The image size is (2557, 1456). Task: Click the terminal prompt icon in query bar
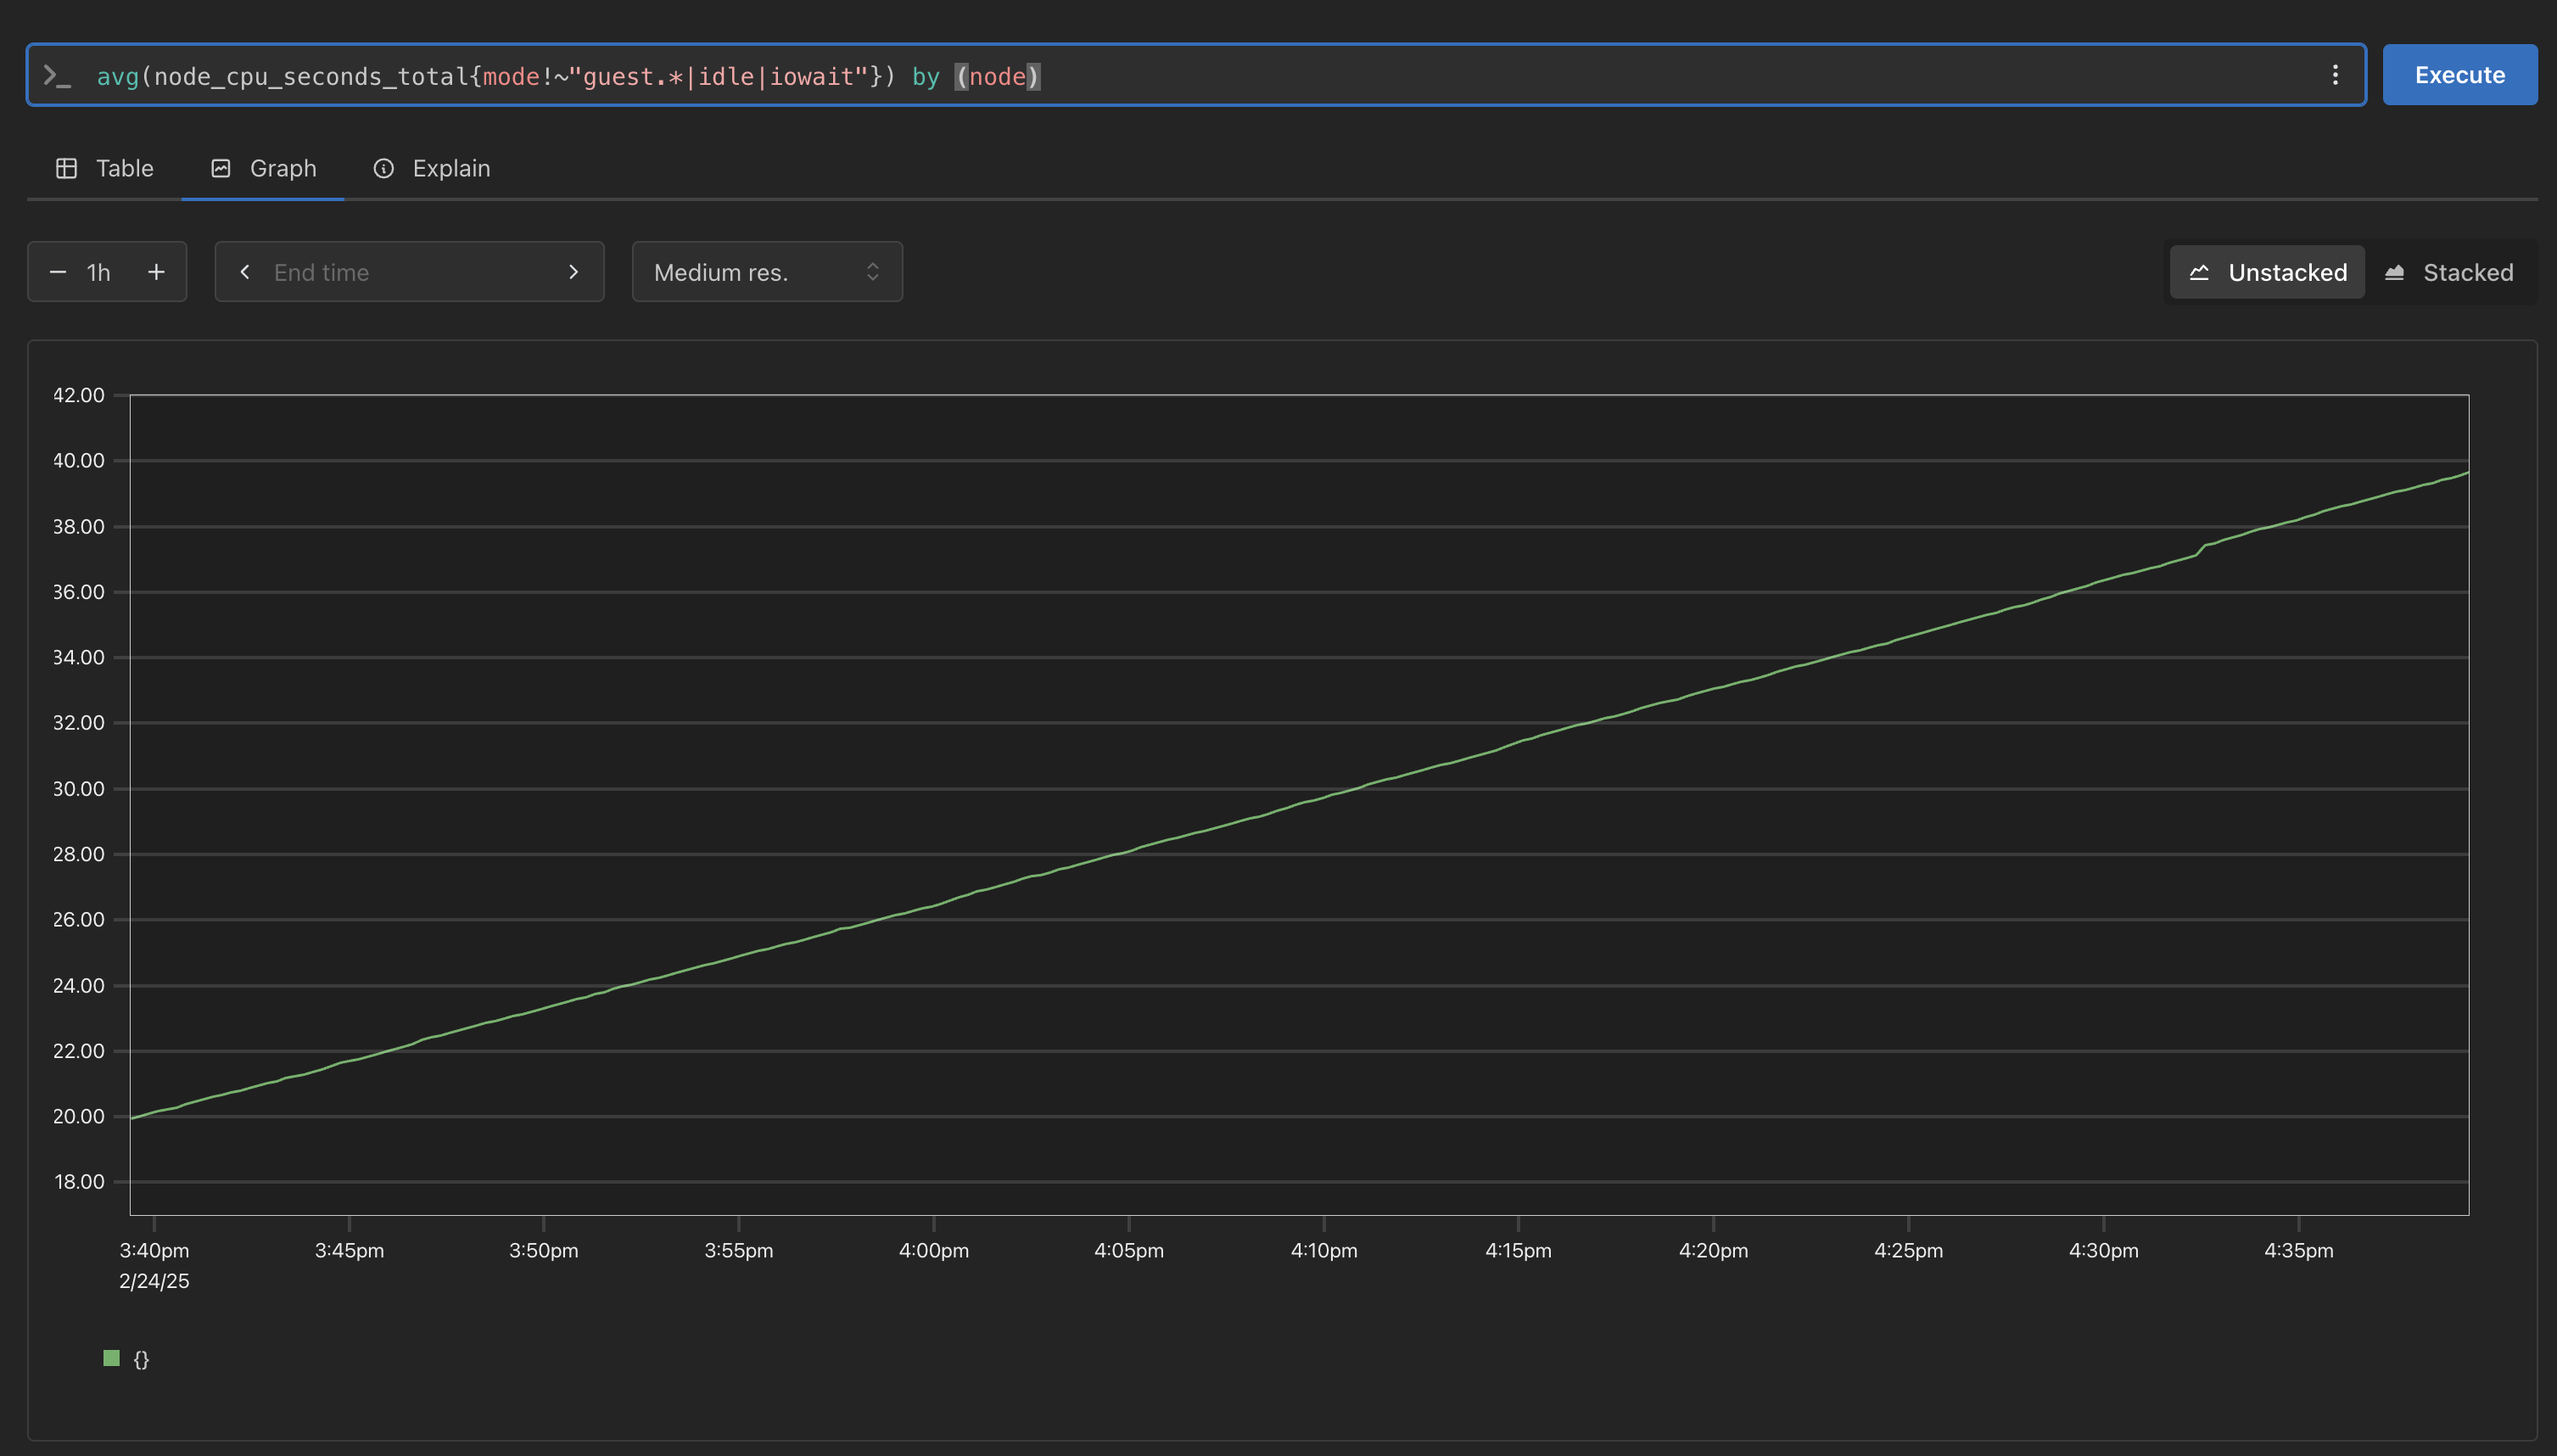coord(57,76)
